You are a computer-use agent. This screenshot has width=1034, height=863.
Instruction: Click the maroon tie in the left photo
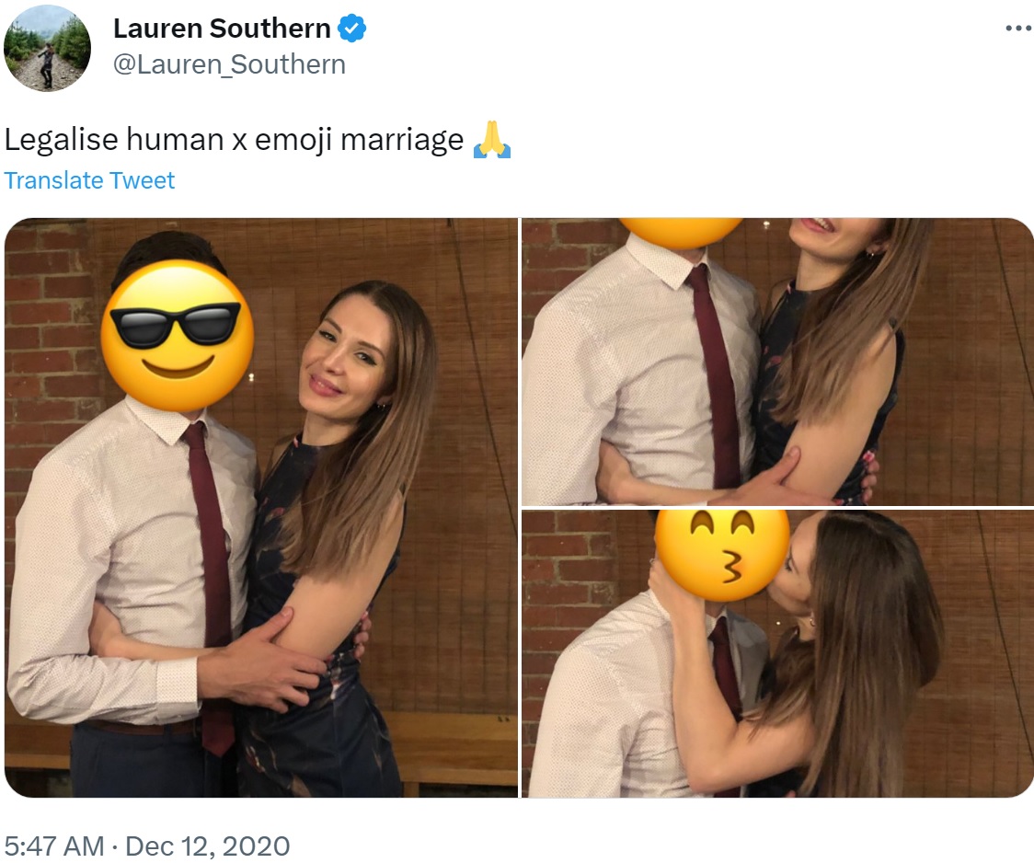[x=209, y=581]
